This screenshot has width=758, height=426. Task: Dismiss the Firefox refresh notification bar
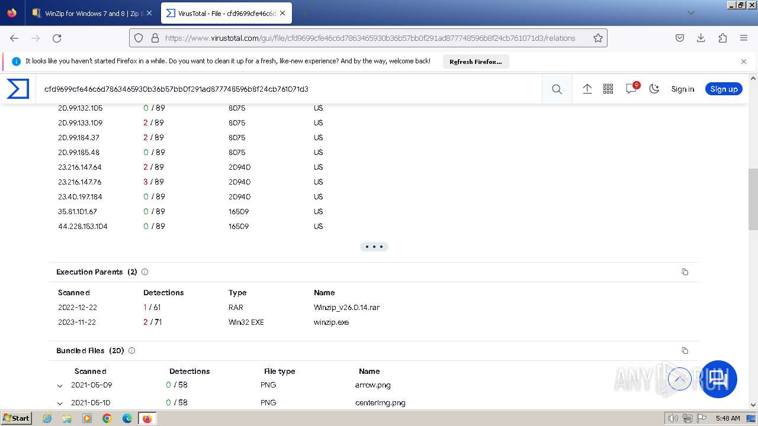click(x=744, y=62)
